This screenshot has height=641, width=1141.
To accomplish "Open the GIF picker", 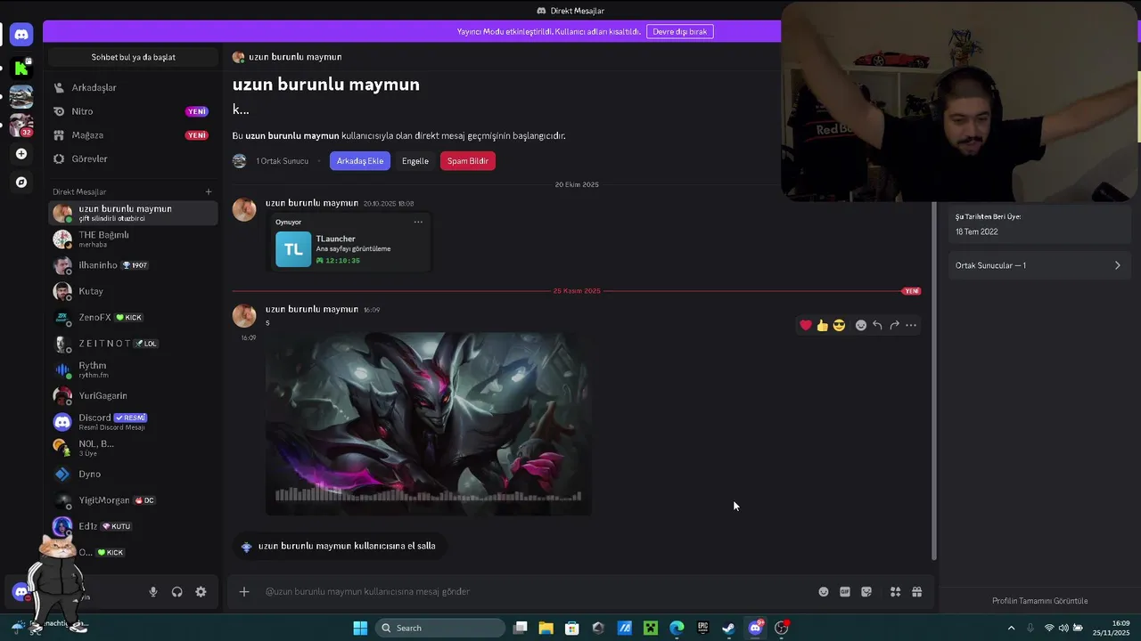I will [845, 591].
